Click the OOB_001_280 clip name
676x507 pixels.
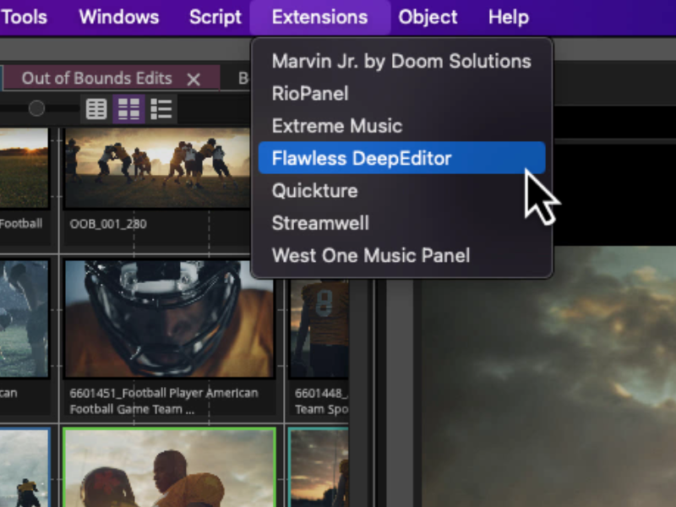coord(108,224)
